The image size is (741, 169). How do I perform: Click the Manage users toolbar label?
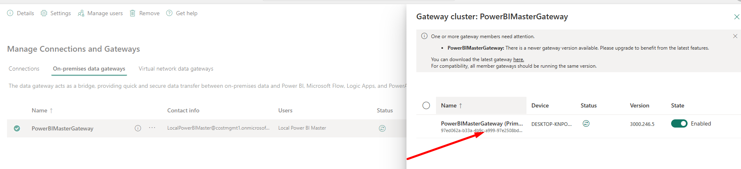tap(105, 13)
